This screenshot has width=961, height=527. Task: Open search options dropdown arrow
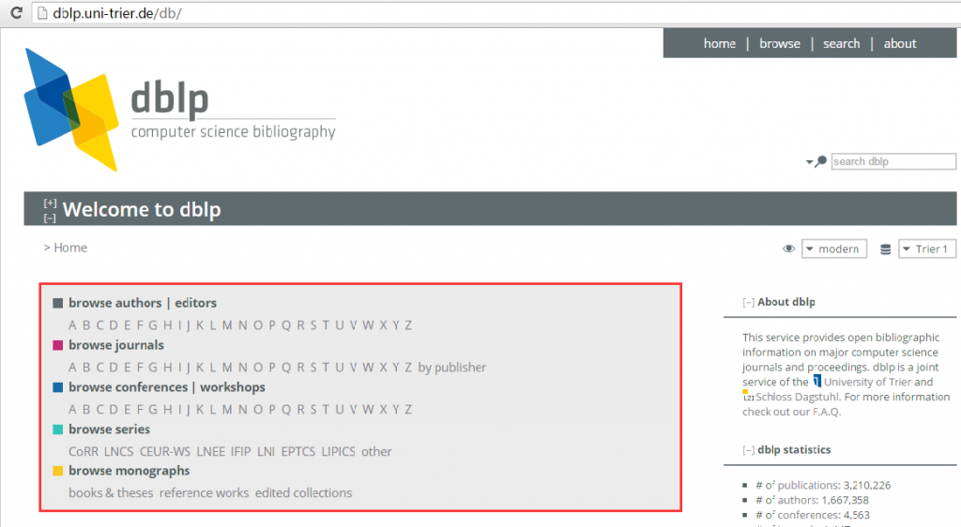[x=809, y=162]
